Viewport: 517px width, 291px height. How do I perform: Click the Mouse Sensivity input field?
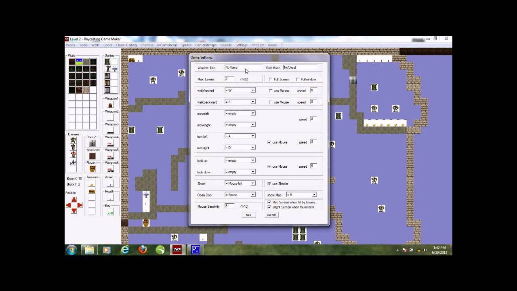pos(229,206)
